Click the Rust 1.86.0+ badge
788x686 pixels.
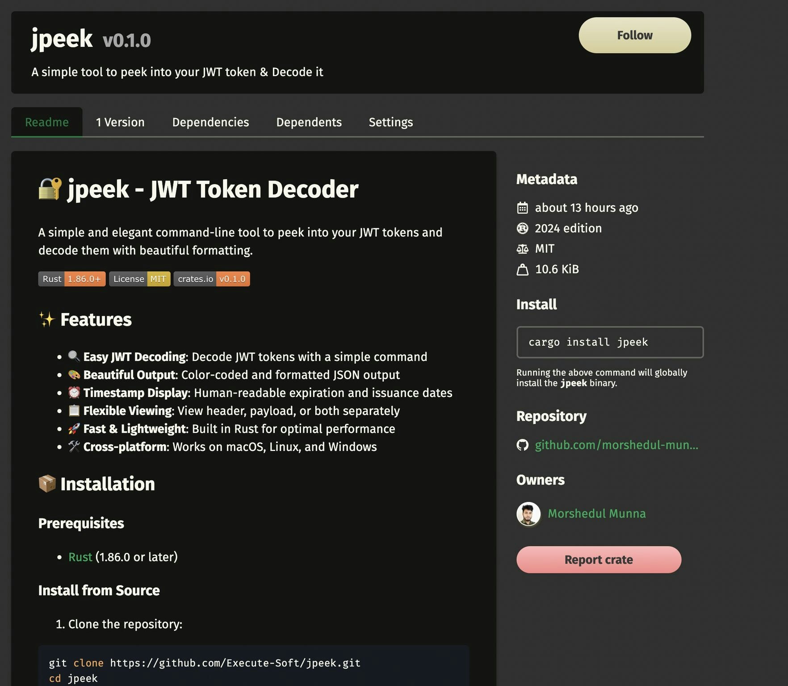pos(72,279)
